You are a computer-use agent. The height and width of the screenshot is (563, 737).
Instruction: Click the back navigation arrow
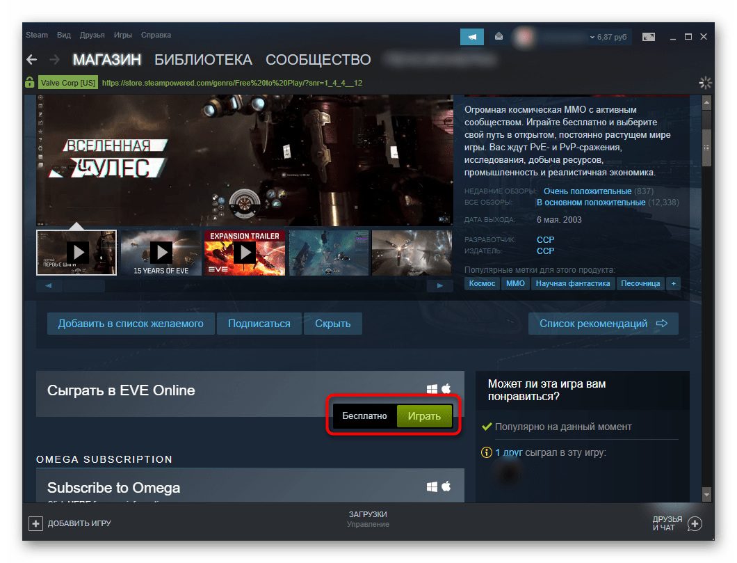(31, 60)
